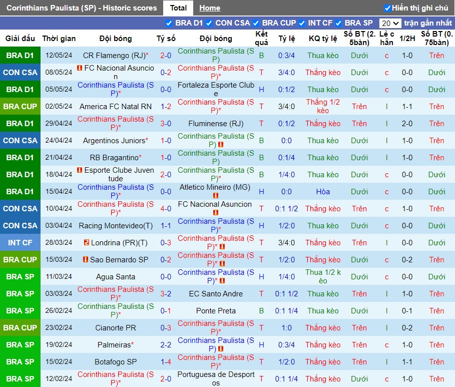Click the 3-2 score versus EC Santo Andre
Screen dimensions: 455x387
click(x=166, y=294)
